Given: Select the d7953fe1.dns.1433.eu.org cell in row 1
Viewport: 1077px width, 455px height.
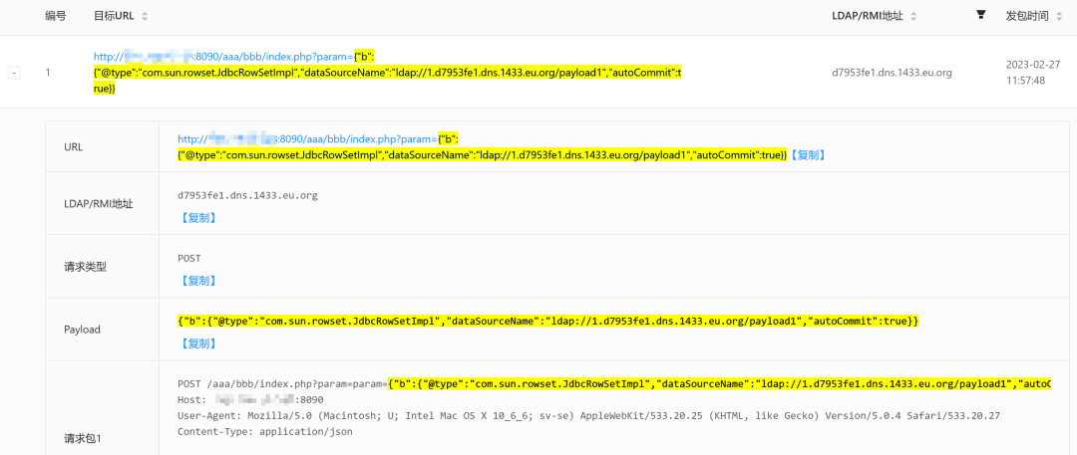Looking at the screenshot, I should [x=892, y=73].
